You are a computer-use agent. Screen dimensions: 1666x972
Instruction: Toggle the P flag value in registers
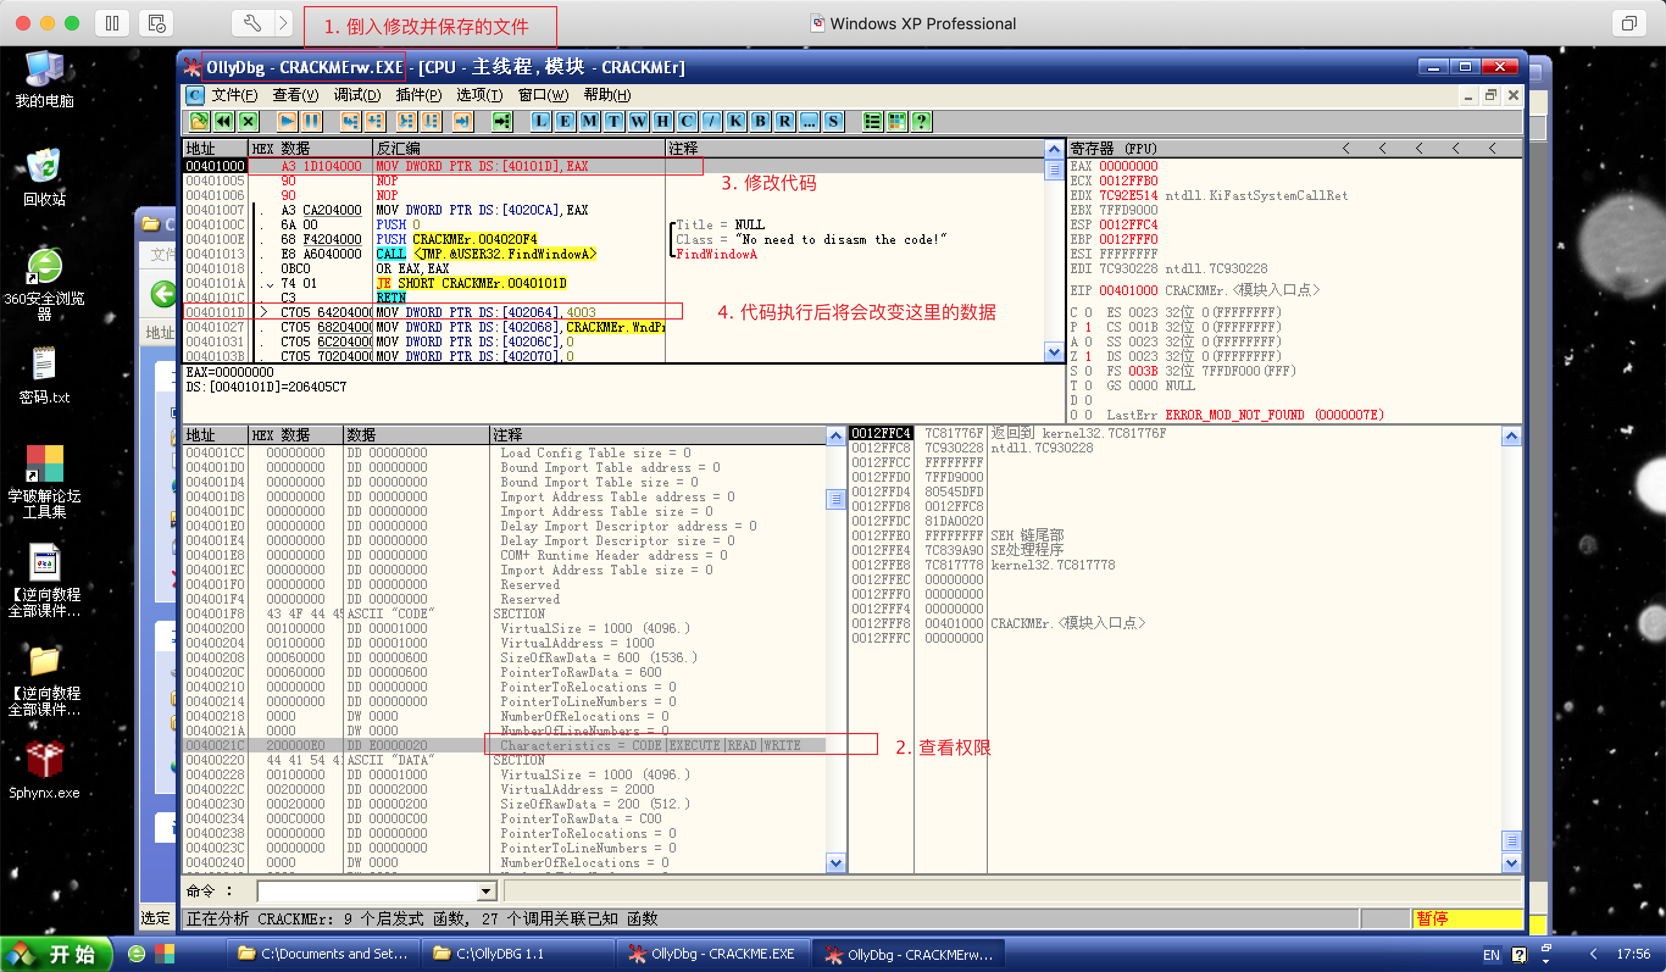click(x=1088, y=327)
